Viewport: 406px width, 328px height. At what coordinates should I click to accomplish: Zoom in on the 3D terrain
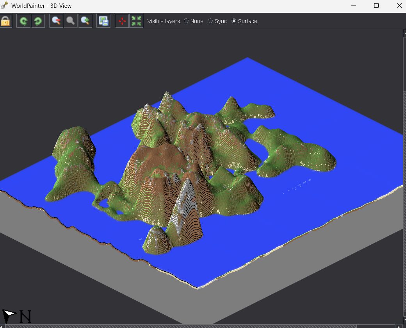[85, 21]
